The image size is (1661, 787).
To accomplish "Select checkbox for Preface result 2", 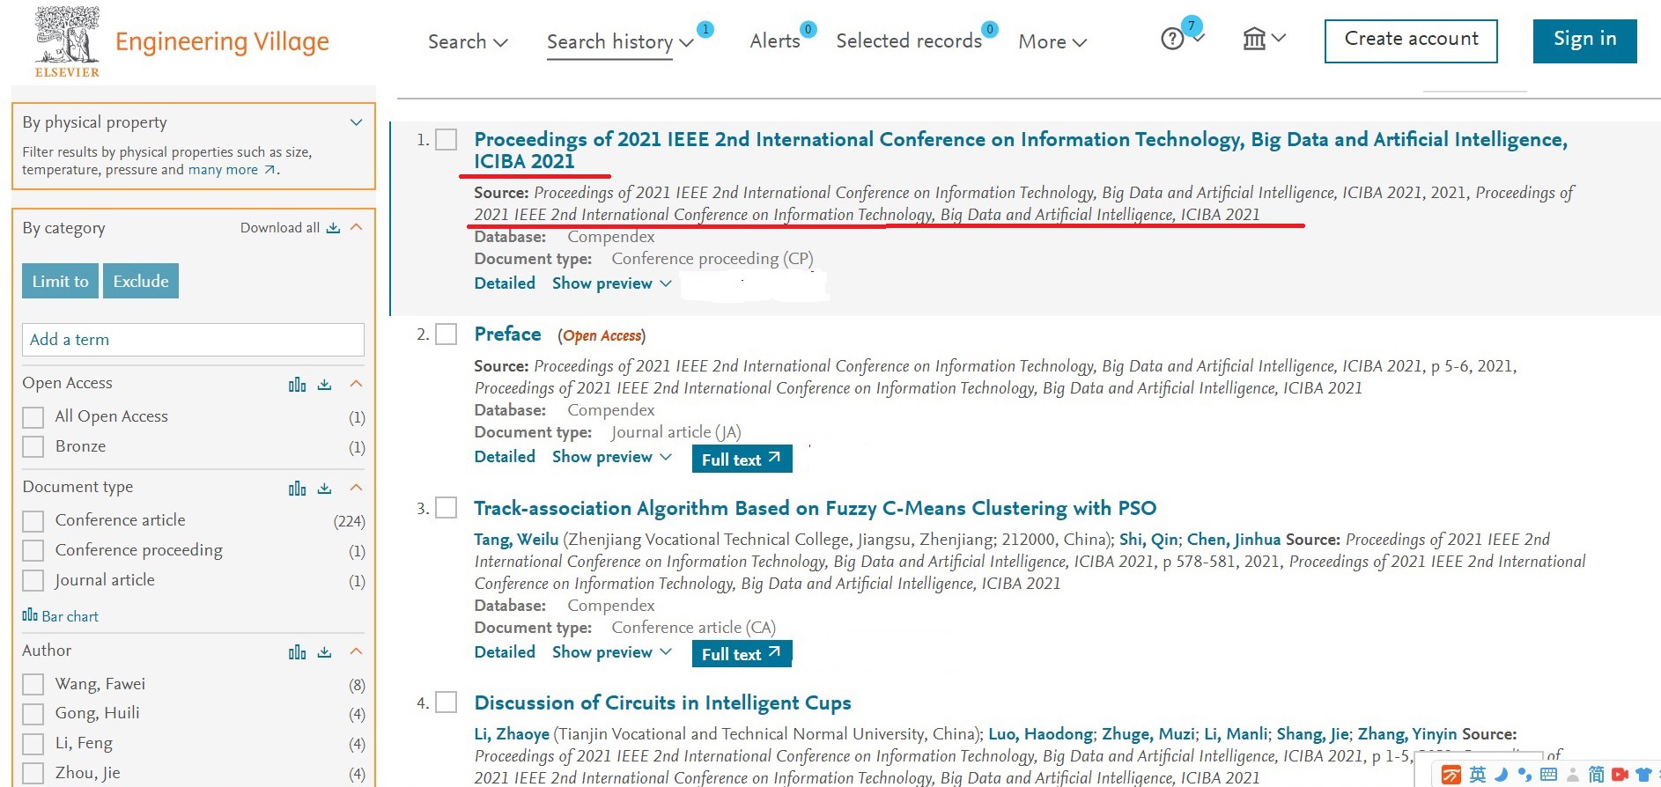I will (x=447, y=335).
